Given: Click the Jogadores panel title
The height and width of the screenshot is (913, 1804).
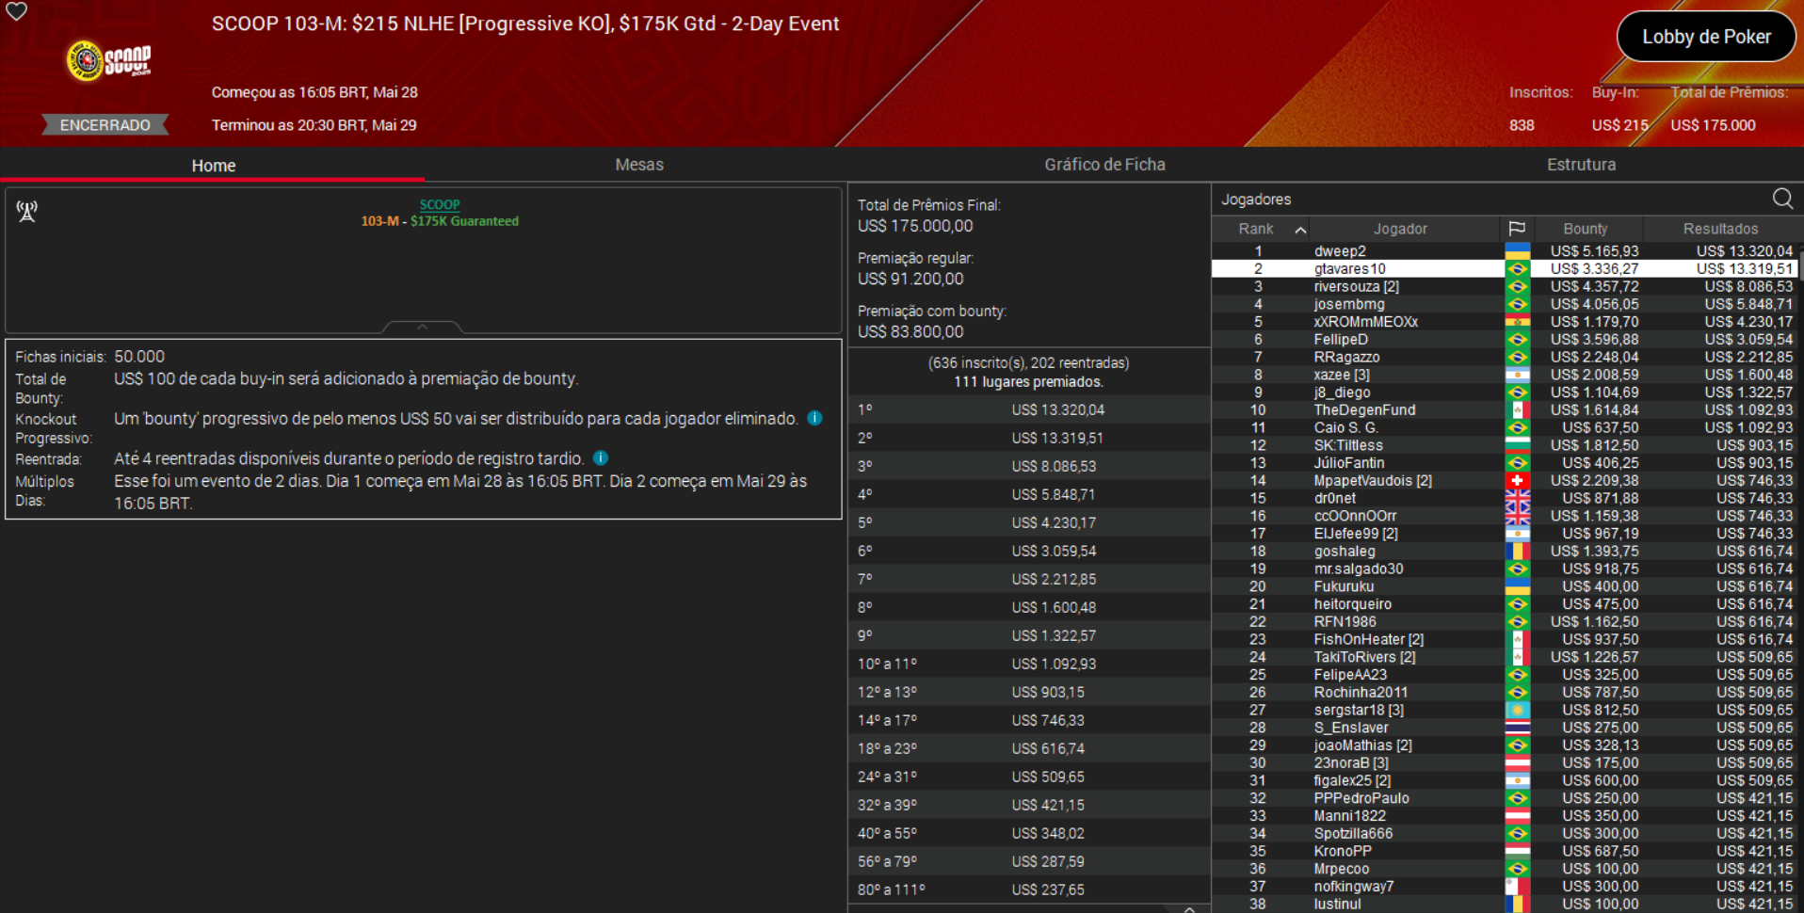Looking at the screenshot, I should coord(1256,200).
